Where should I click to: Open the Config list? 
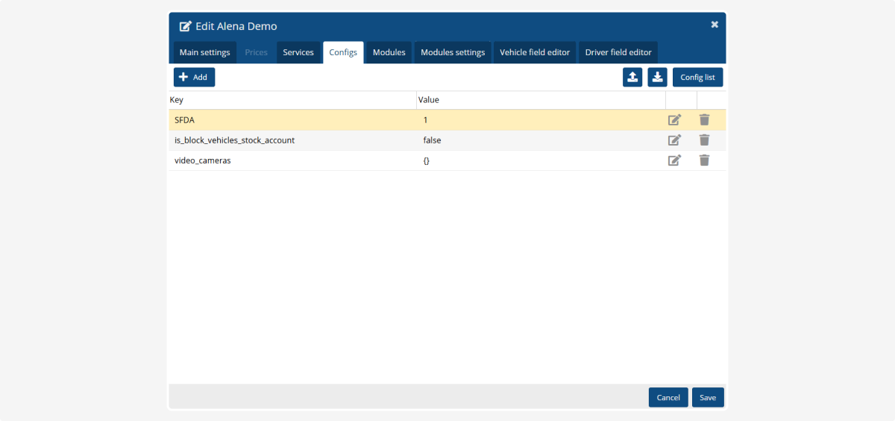pos(697,77)
